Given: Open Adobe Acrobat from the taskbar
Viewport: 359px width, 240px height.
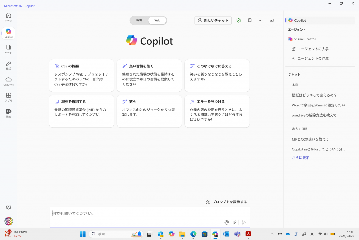Looking at the screenshot, I should coord(248,234).
